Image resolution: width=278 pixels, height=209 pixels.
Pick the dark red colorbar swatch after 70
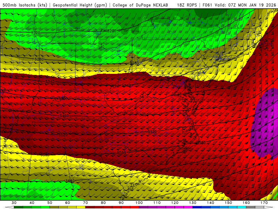point(90,207)
